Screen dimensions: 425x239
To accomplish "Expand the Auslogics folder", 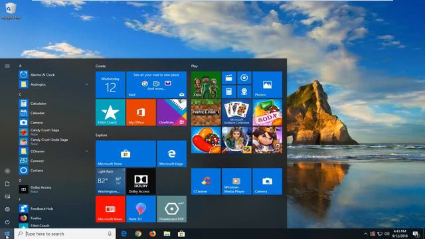I will pyautogui.click(x=54, y=84).
